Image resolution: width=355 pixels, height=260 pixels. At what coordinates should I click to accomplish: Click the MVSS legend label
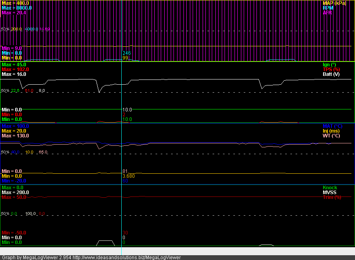[329, 193]
